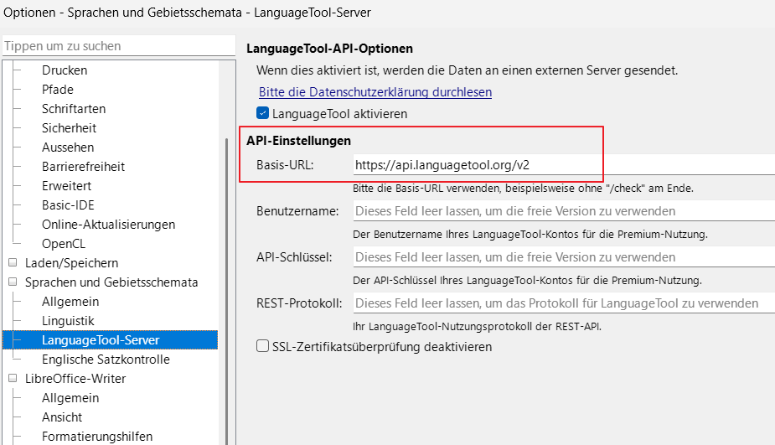Select Linguistik in the tree
Image resolution: width=775 pixels, height=445 pixels.
(68, 321)
